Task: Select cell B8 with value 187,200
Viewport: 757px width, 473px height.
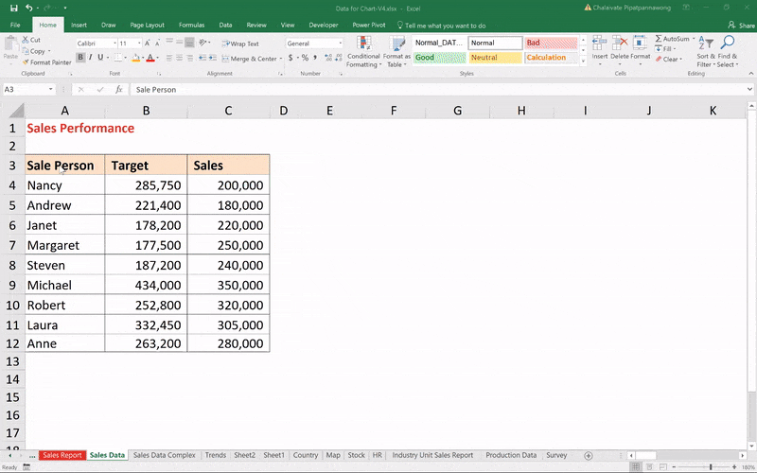Action: coord(146,265)
